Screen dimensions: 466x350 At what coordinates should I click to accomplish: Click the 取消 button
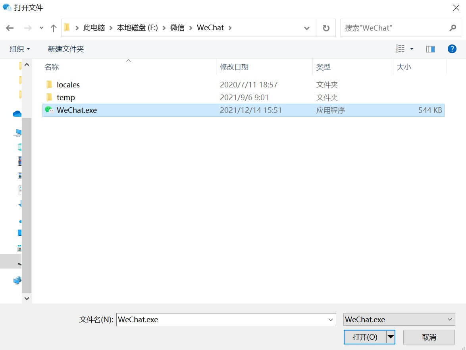(x=429, y=336)
